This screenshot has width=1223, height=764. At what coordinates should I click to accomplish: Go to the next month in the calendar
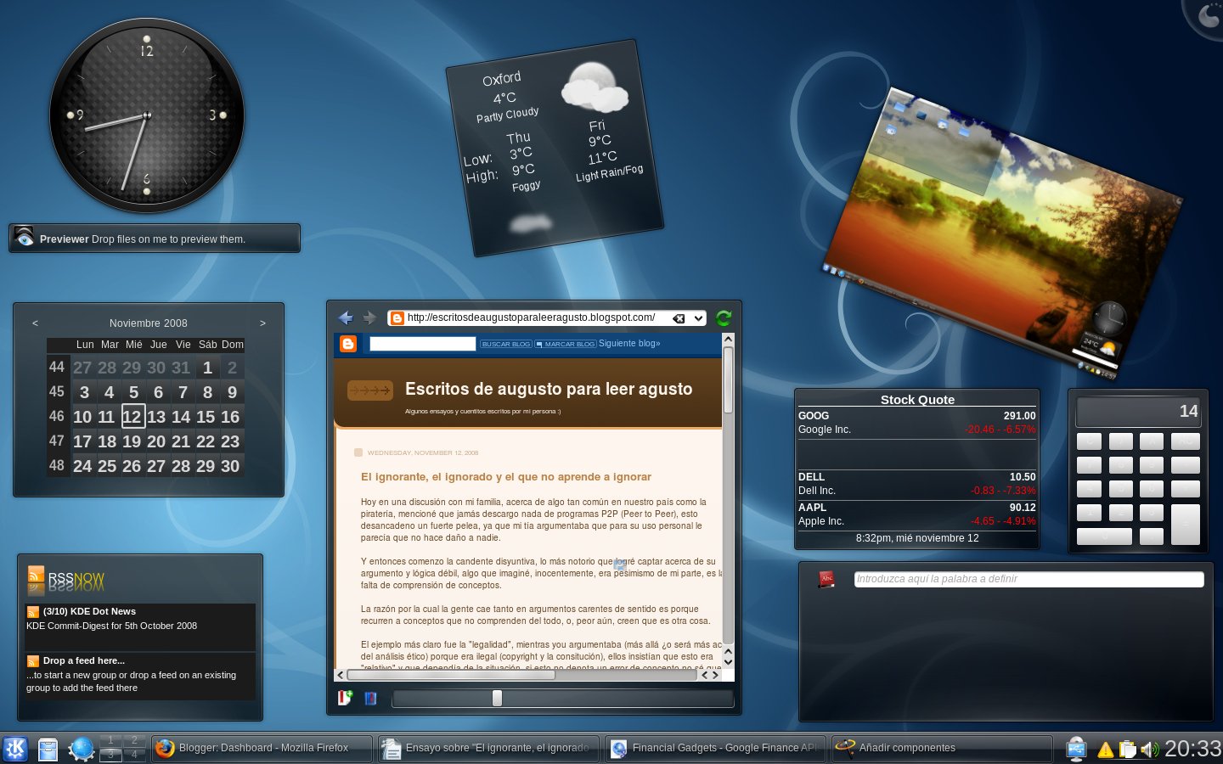point(262,323)
